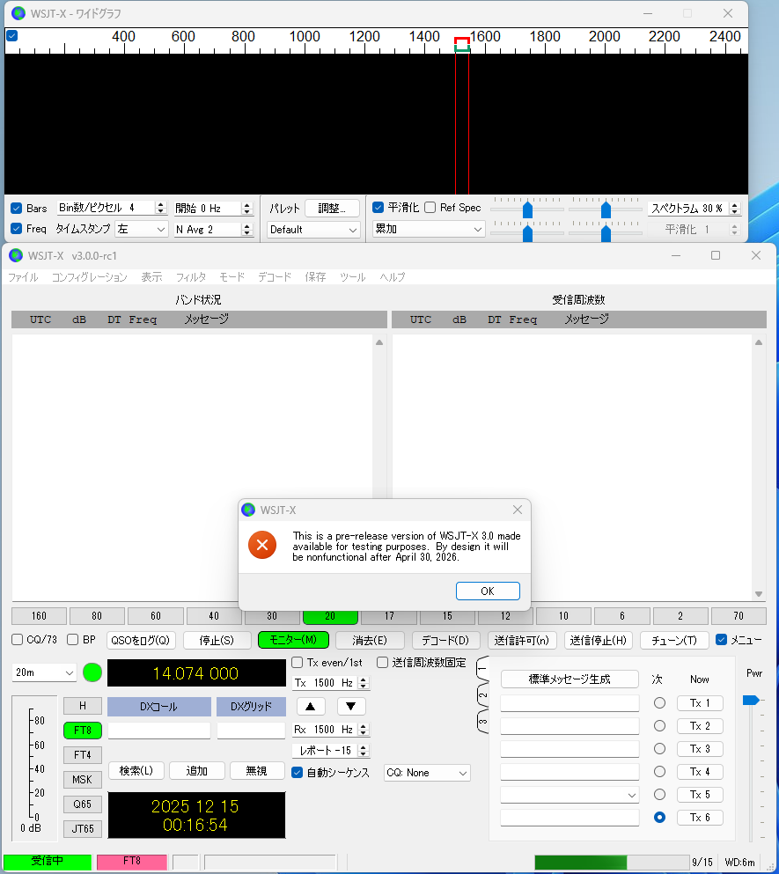Toggle the Freq checkbox in Wide Graph
The height and width of the screenshot is (874, 779).
(16, 229)
